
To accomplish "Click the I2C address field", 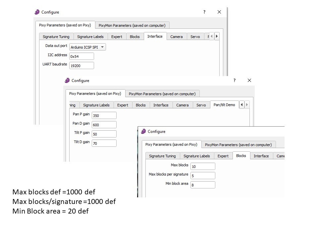I will [81, 56].
